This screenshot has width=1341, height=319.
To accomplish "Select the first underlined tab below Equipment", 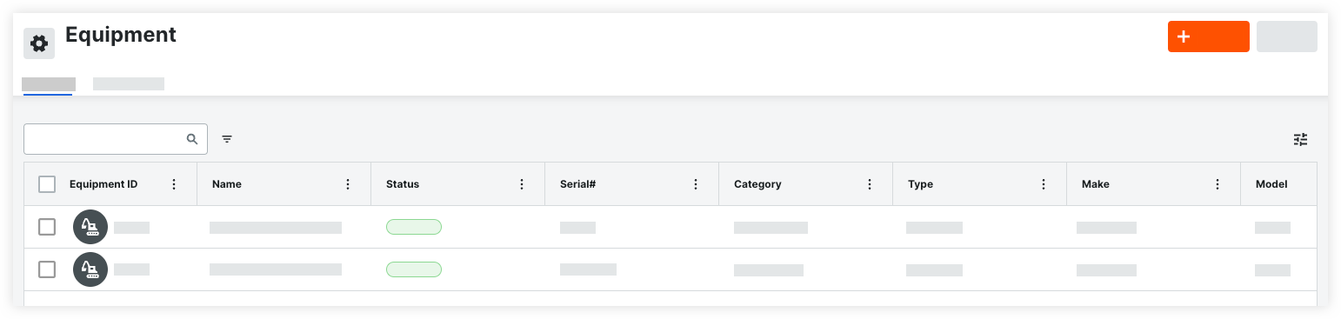I will point(49,84).
